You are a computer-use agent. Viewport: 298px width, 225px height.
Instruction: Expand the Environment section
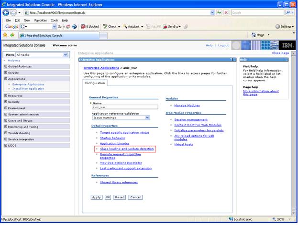(x=6, y=108)
